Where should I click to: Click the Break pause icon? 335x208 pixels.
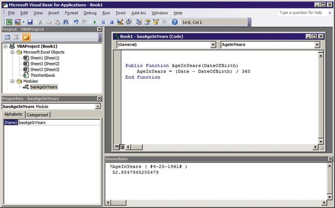(103, 22)
